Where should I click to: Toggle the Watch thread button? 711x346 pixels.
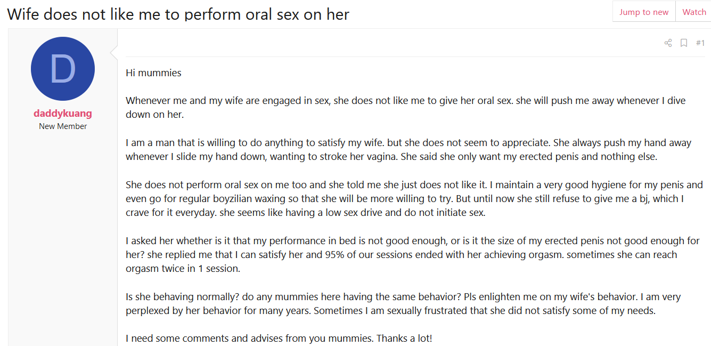(694, 12)
